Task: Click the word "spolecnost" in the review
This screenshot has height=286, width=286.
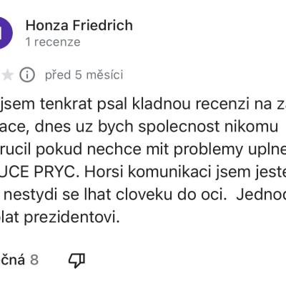Action: click(179, 127)
